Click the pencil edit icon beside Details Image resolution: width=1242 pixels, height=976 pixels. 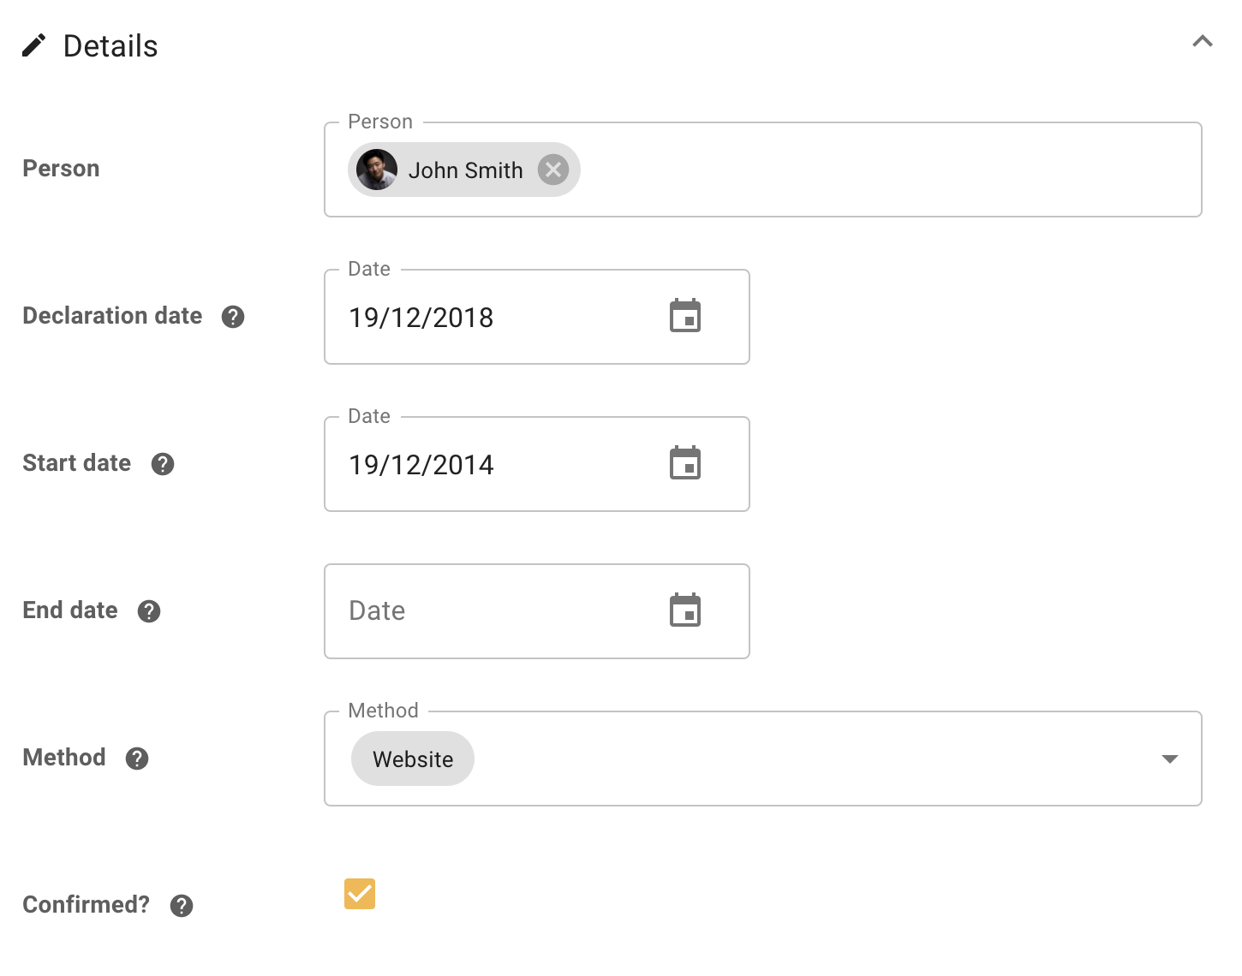33,45
